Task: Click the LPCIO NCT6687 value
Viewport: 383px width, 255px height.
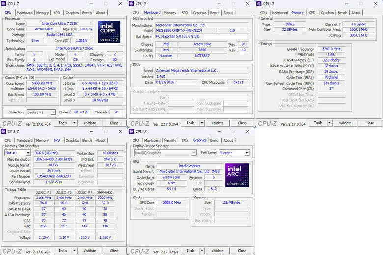Action: (x=202, y=56)
